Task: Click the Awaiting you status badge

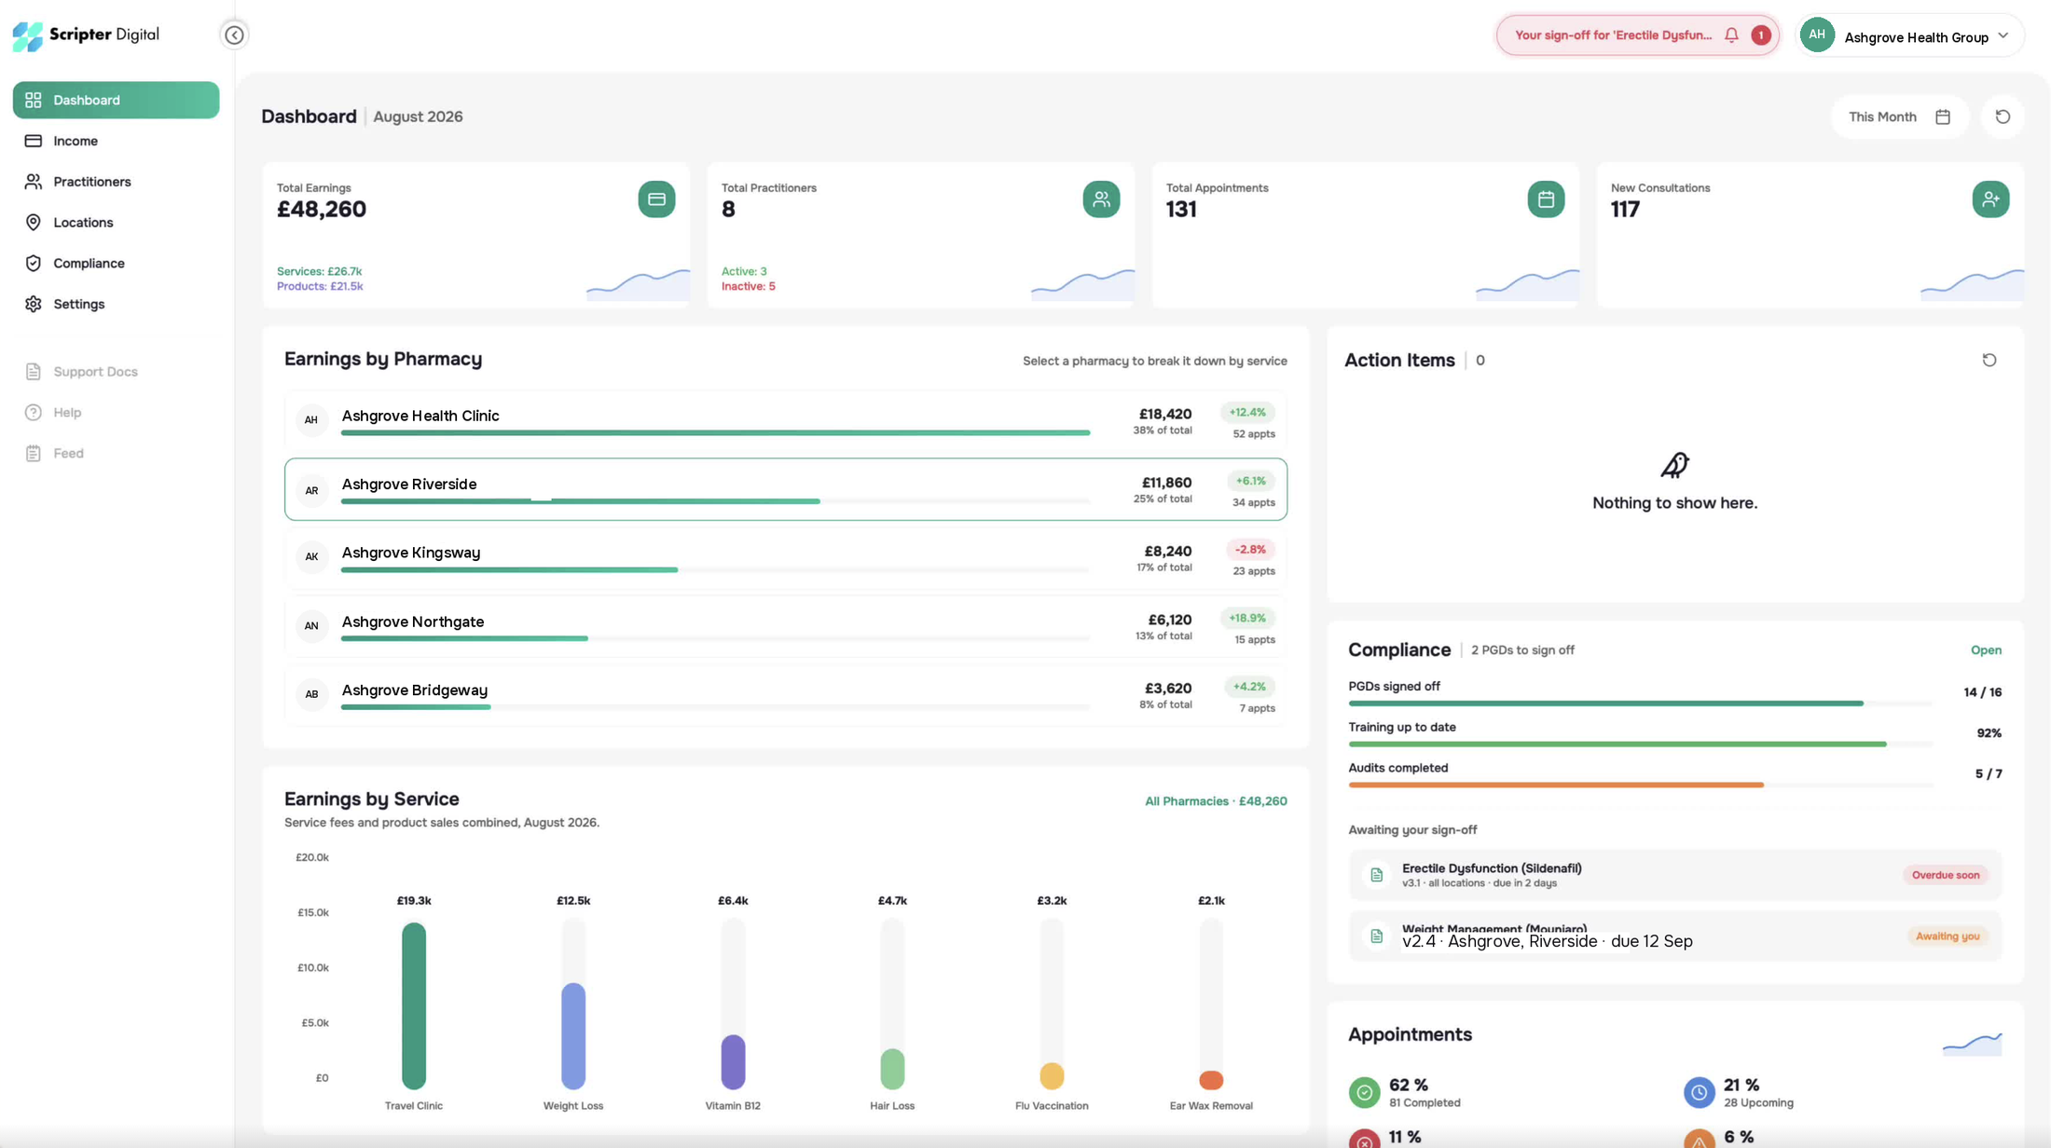Action: point(1947,936)
